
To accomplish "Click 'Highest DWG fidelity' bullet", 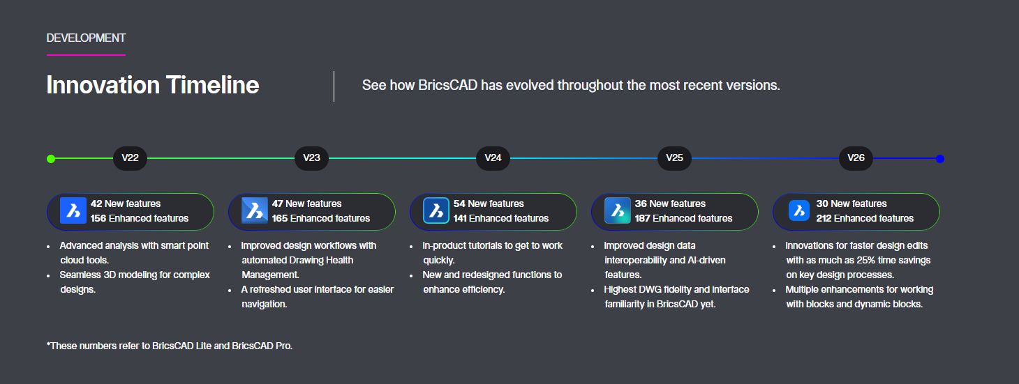I will tap(676, 296).
